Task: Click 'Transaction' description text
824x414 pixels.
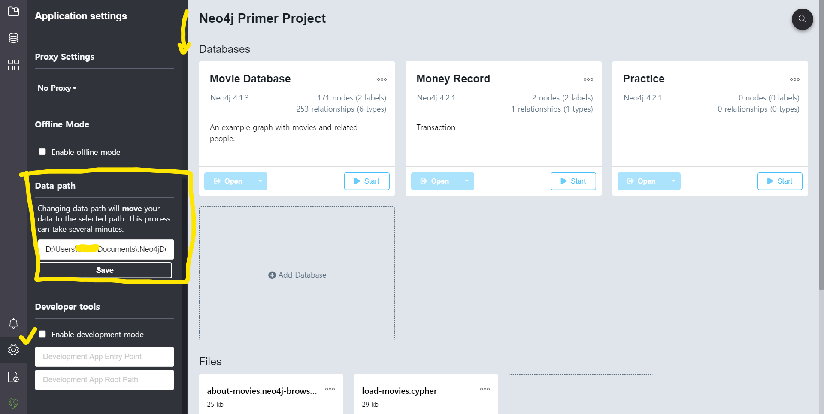Action: [x=436, y=127]
